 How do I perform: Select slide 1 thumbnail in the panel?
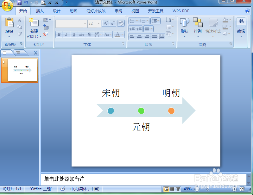coord(22,70)
